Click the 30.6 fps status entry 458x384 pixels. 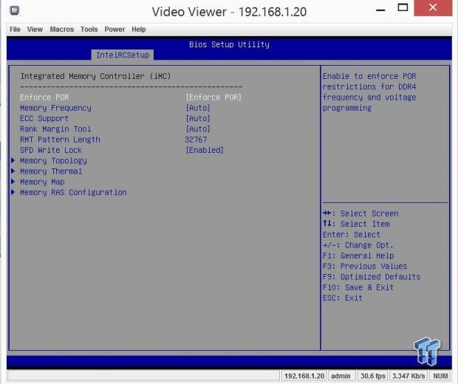point(373,376)
